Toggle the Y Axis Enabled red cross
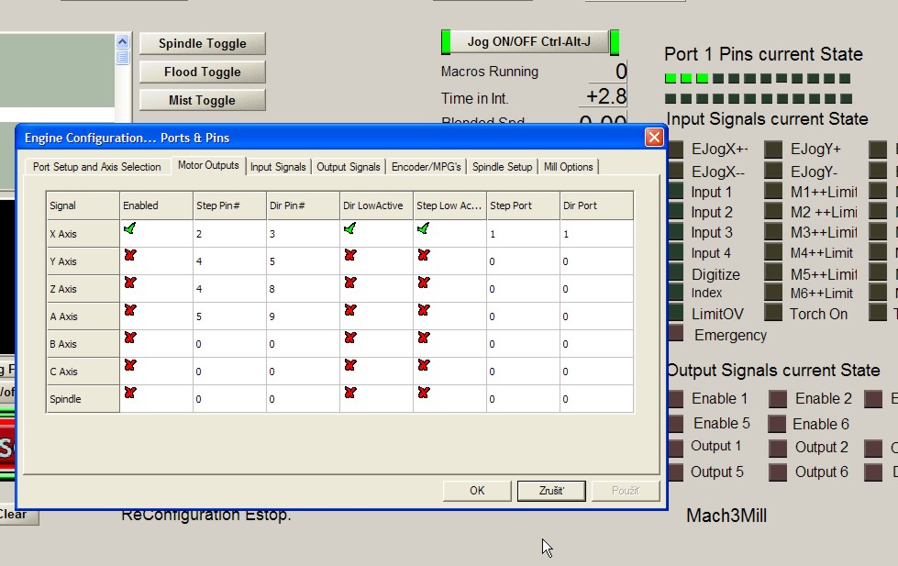Viewport: 898px width, 566px height. tap(130, 256)
